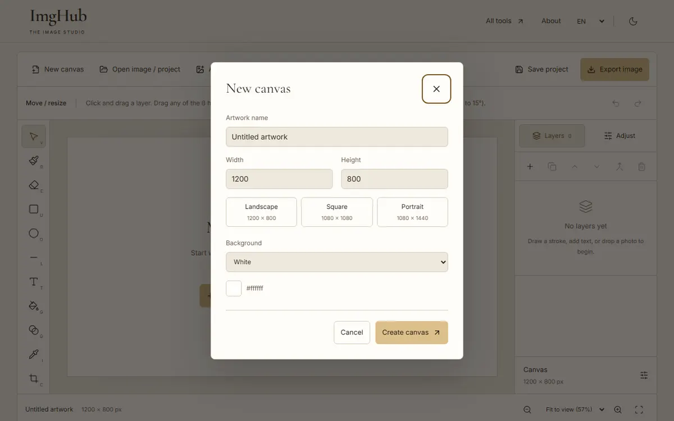The image size is (674, 421).
Task: Open the EN language dropdown
Action: click(x=591, y=21)
